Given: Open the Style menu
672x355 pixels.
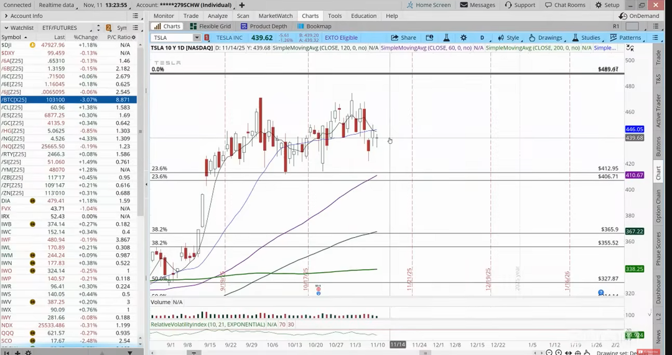Looking at the screenshot, I should 508,38.
